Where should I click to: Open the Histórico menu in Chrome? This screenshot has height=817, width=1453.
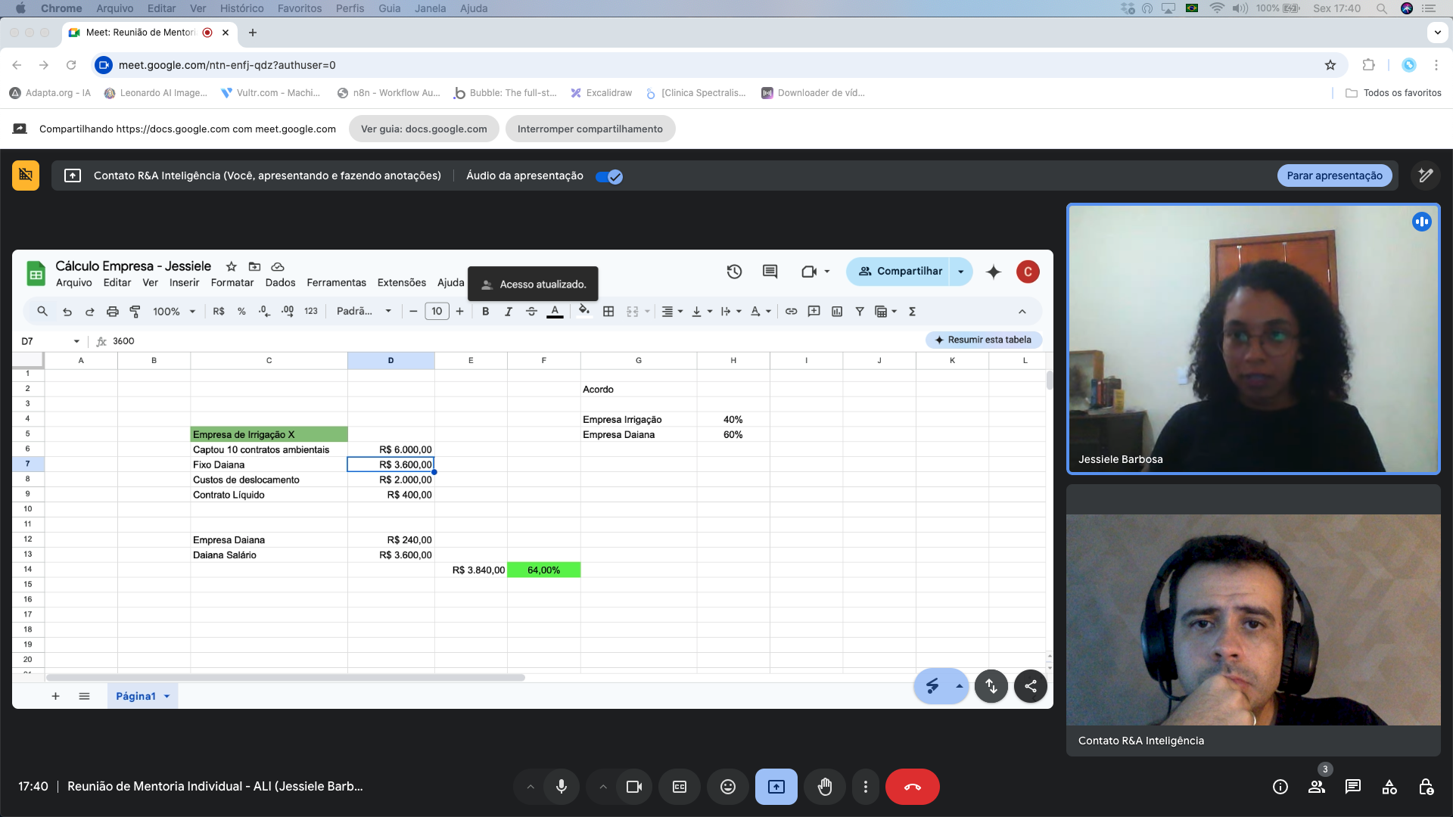(x=241, y=8)
